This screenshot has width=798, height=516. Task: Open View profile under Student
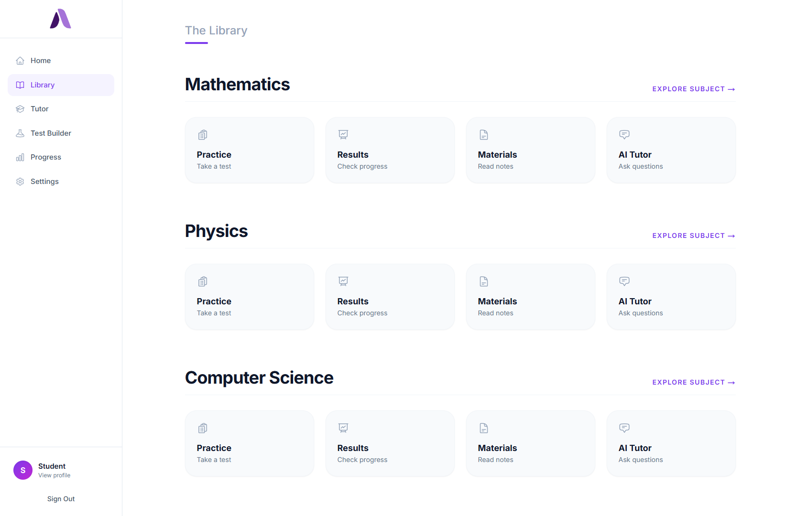point(54,475)
